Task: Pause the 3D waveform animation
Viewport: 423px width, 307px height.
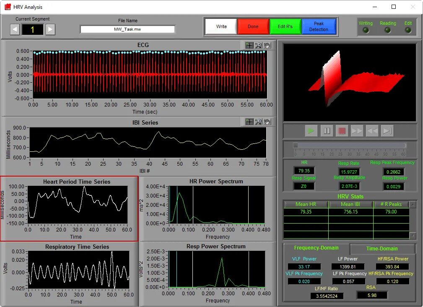Action: (x=327, y=131)
